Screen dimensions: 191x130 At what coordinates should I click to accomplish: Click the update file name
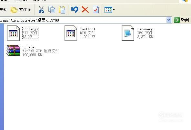tap(28, 47)
